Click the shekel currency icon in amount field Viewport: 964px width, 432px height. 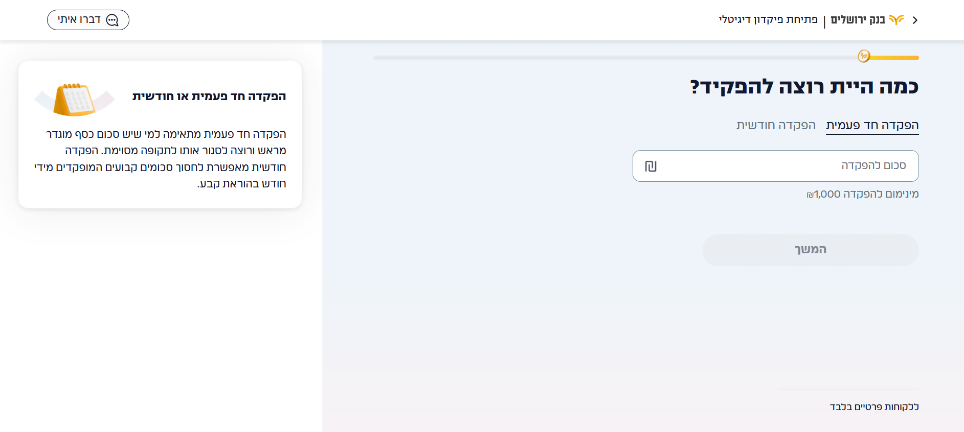pyautogui.click(x=651, y=166)
